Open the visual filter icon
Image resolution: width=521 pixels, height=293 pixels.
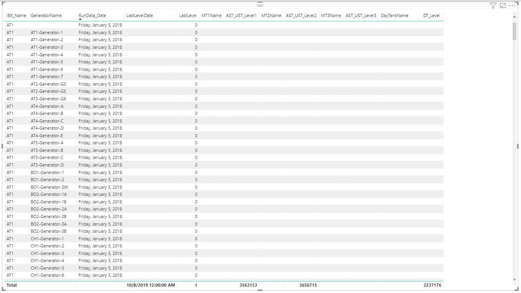[x=493, y=6]
